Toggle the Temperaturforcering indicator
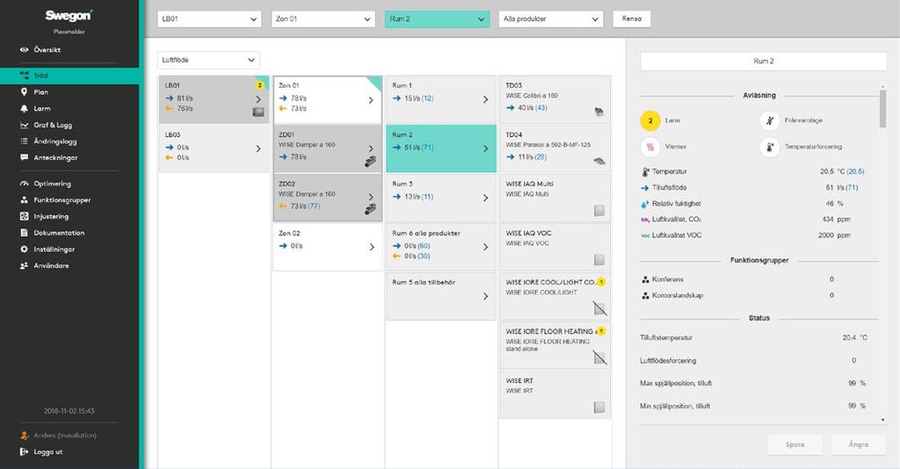The width and height of the screenshot is (900, 469). tap(770, 147)
